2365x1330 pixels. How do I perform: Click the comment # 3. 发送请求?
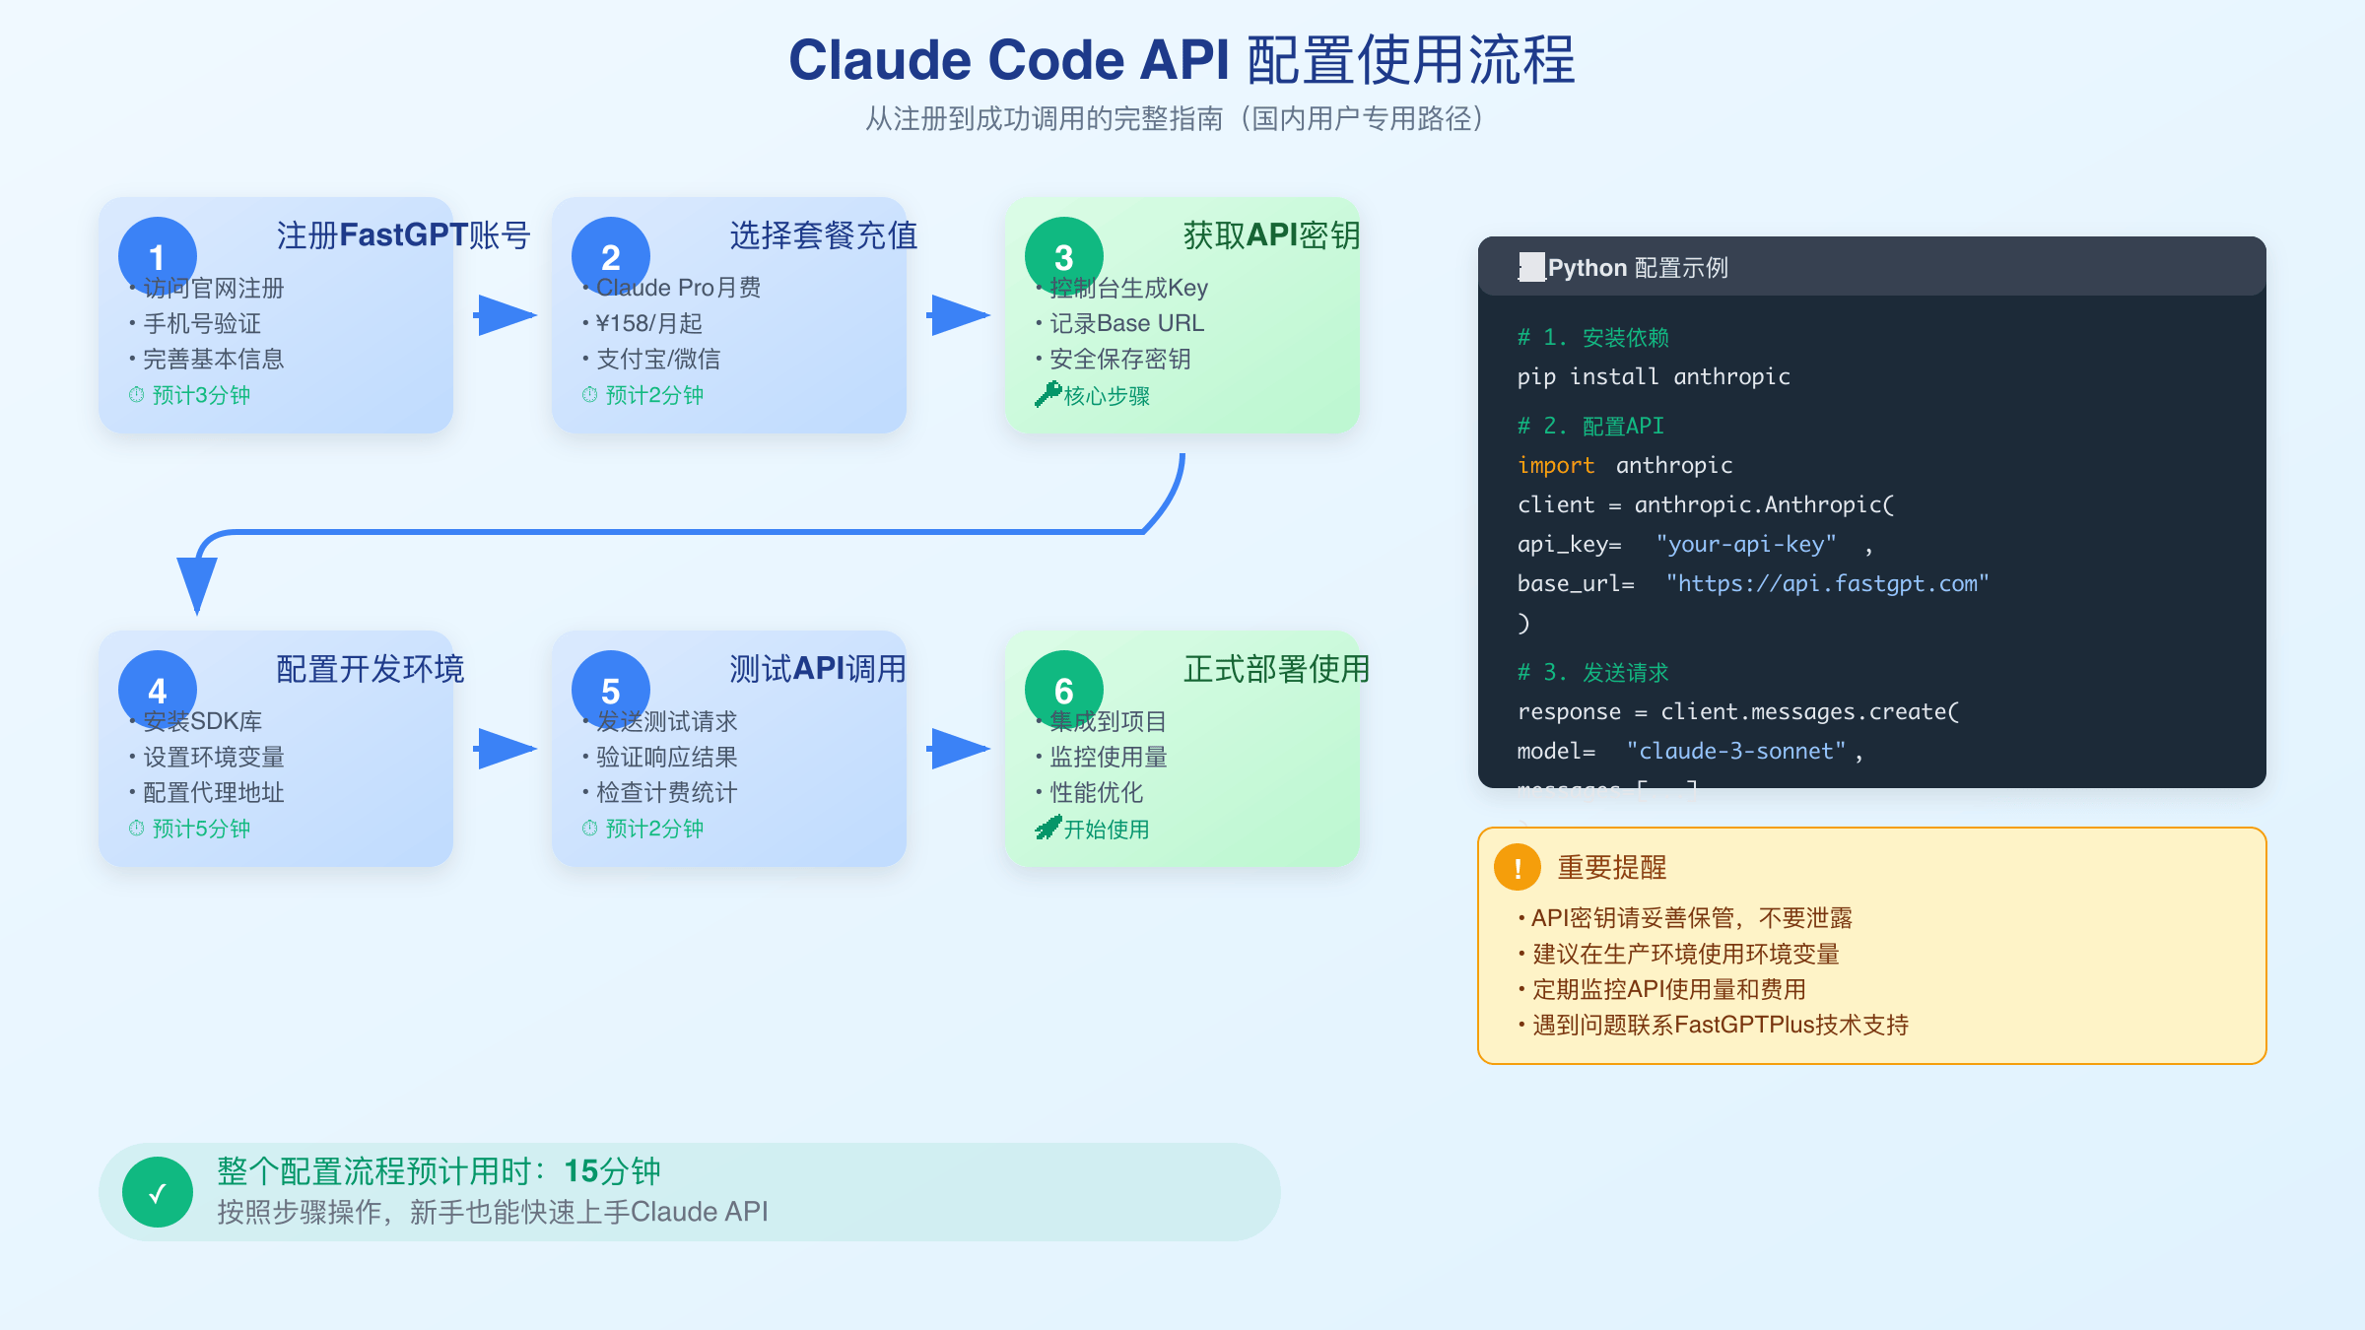[x=1593, y=672]
